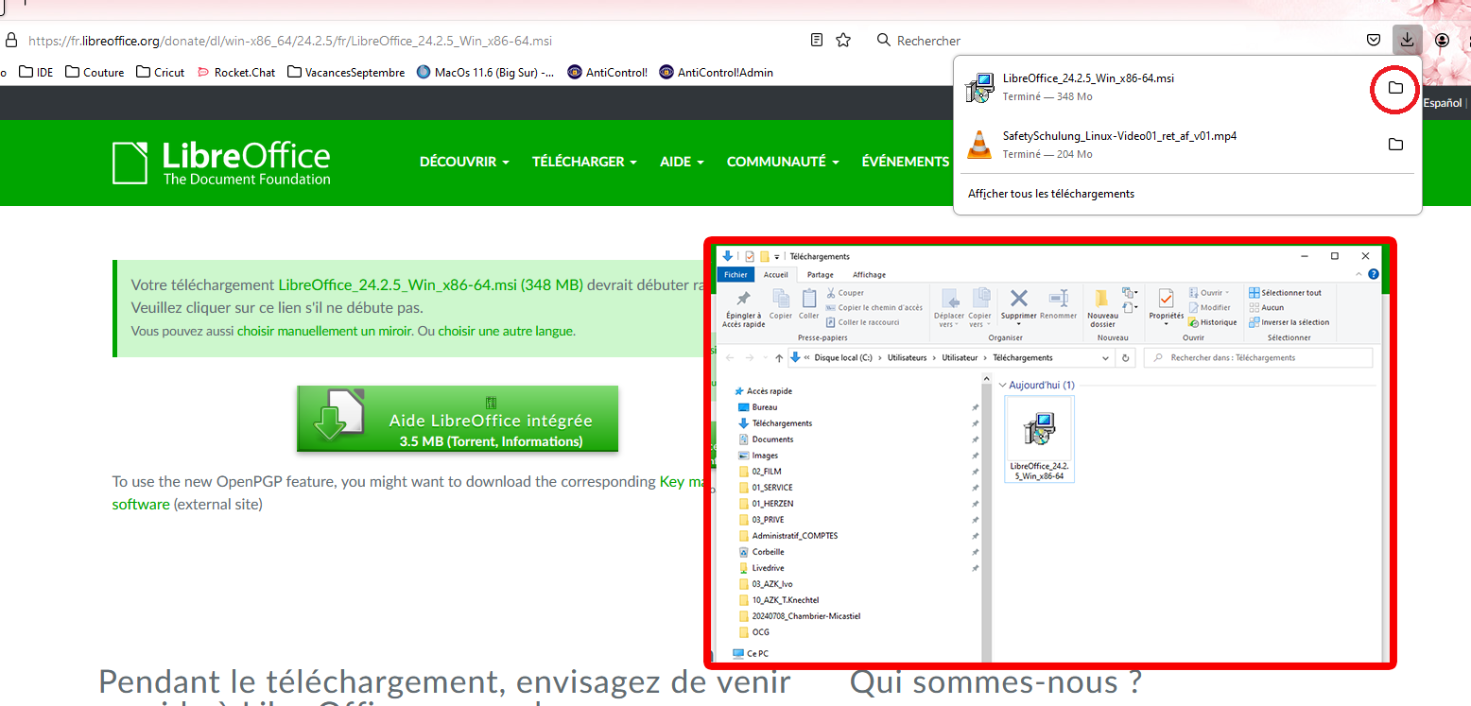Open SafetySchulung mp4 entry in downloads panel
The width and height of the screenshot is (1471, 706).
1163,144
